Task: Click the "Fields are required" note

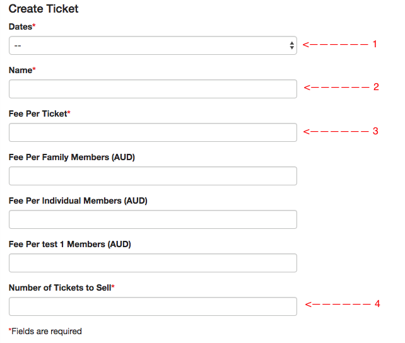Action: pyautogui.click(x=45, y=331)
